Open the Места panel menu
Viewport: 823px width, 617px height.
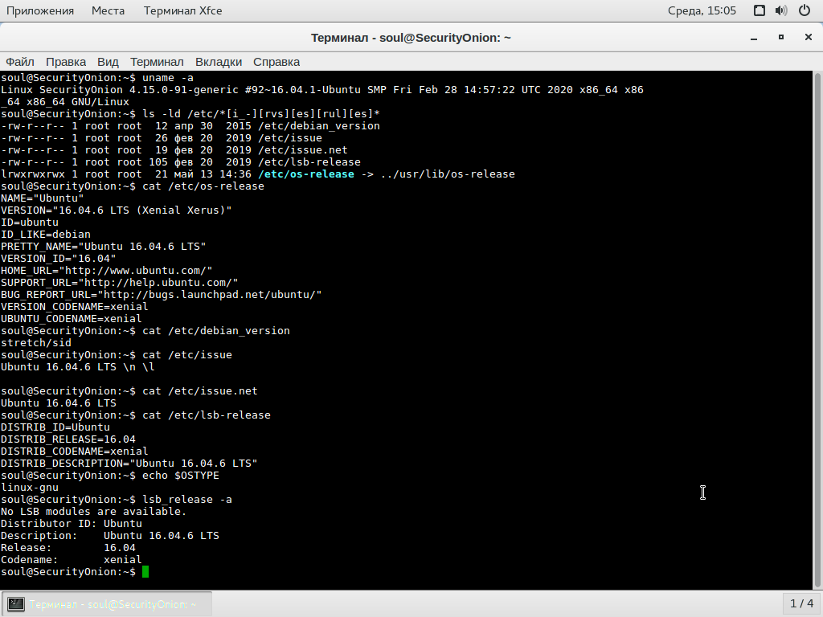pos(108,10)
